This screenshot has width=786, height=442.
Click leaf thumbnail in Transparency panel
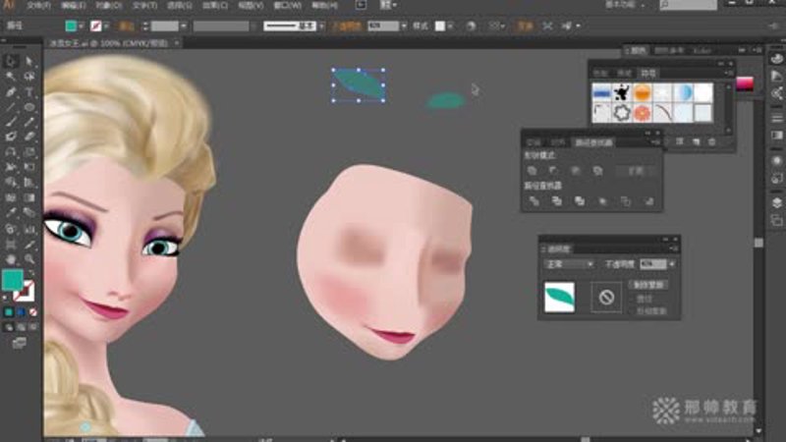[x=559, y=298]
